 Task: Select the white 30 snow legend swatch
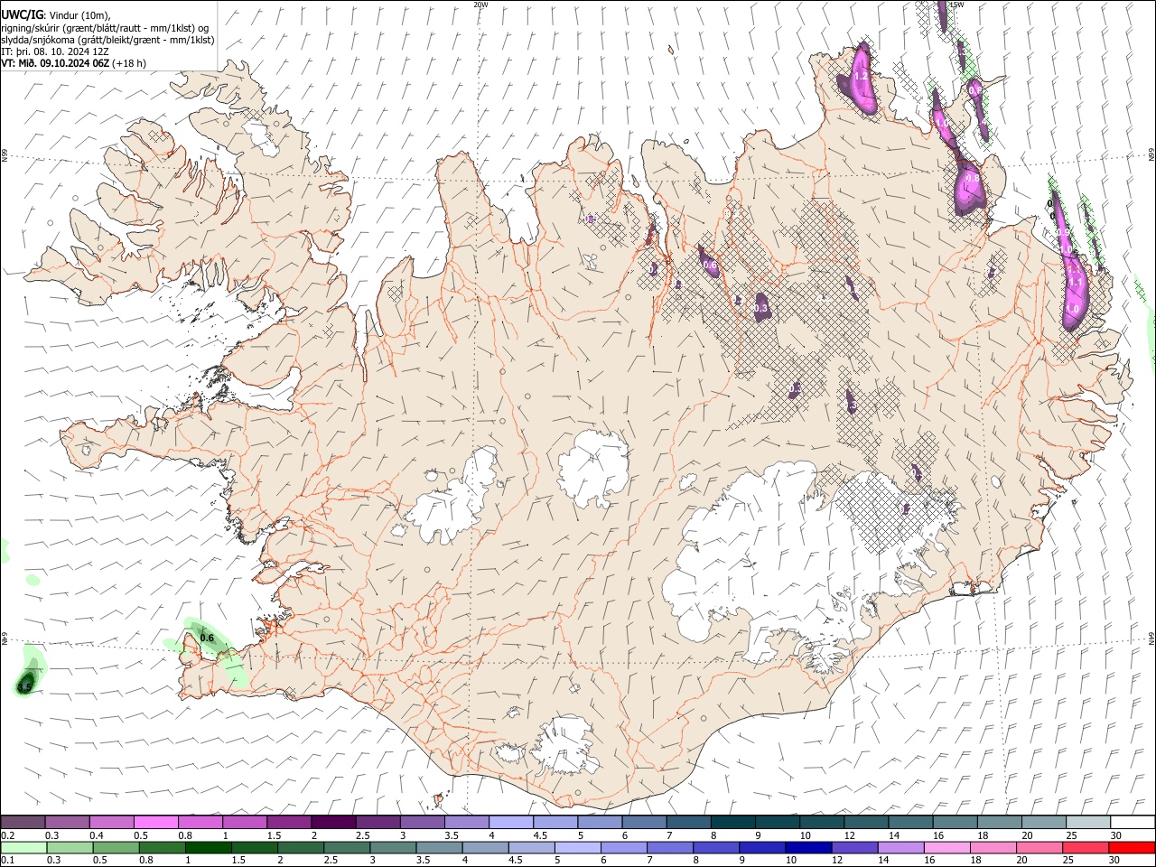pyautogui.click(x=1132, y=822)
